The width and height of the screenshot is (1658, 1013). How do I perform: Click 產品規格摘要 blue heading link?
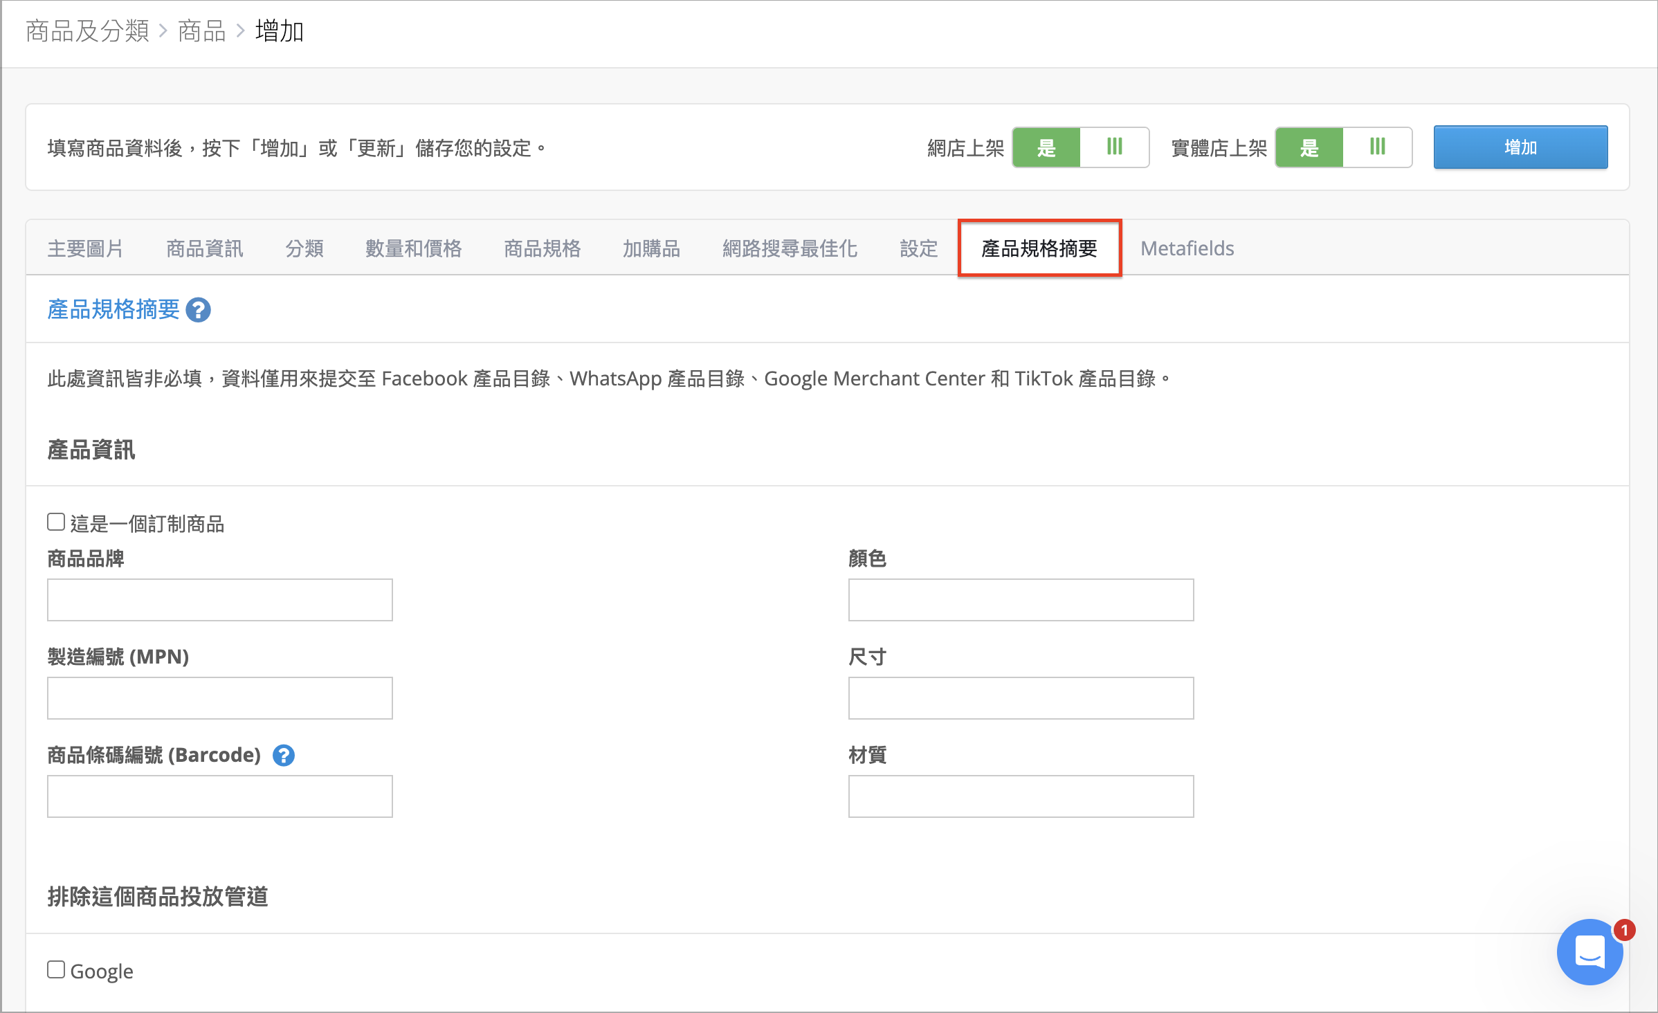(113, 309)
